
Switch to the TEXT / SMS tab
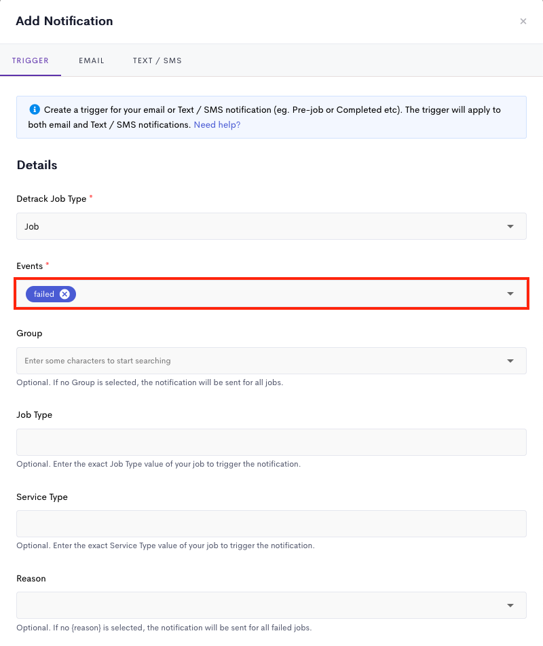click(x=157, y=60)
